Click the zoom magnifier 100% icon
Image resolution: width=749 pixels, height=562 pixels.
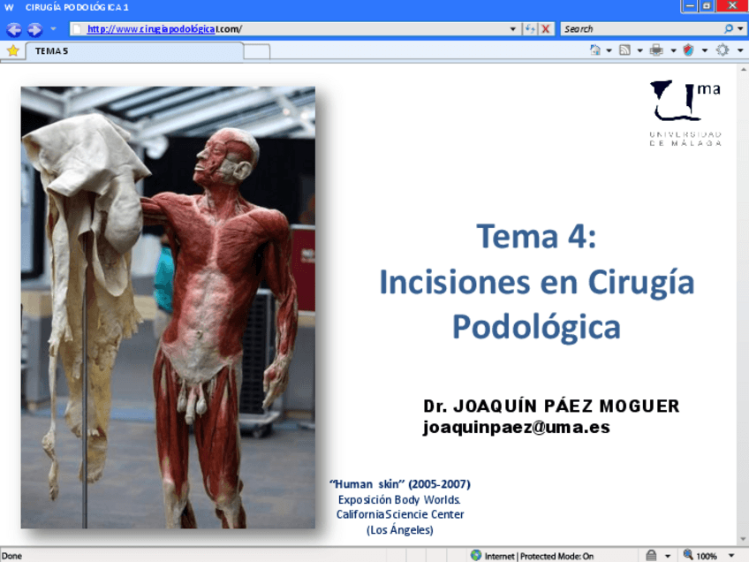click(x=688, y=555)
